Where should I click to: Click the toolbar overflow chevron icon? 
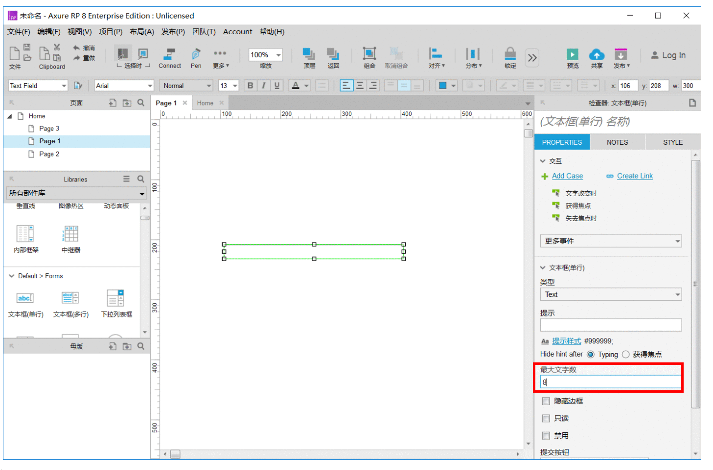pos(532,58)
